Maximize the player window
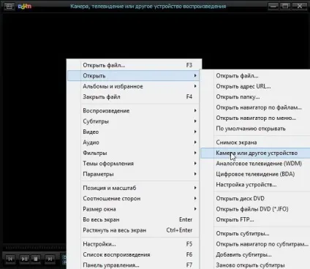The image size is (310, 269). point(285,7)
